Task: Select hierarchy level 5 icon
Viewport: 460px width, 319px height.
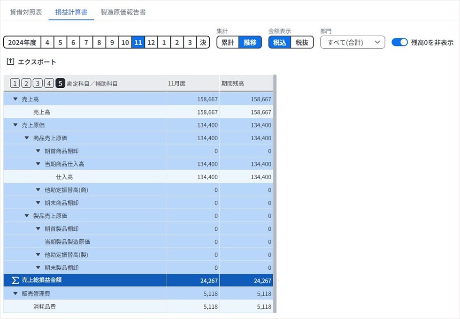Action: click(60, 84)
